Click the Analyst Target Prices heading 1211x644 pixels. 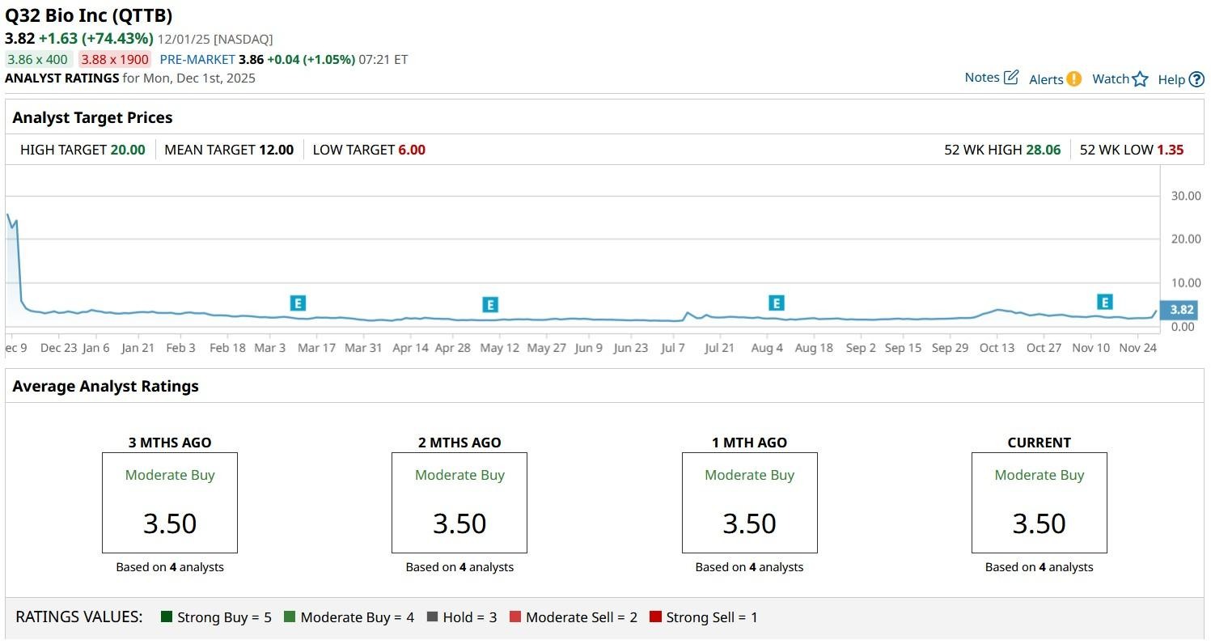coord(92,117)
